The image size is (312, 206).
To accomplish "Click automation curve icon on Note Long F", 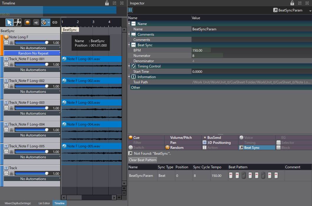I will pyautogui.click(x=6, y=43).
